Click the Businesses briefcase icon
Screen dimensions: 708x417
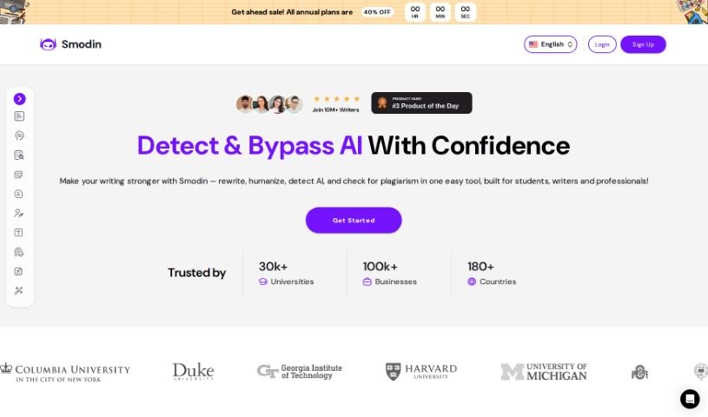tap(367, 281)
